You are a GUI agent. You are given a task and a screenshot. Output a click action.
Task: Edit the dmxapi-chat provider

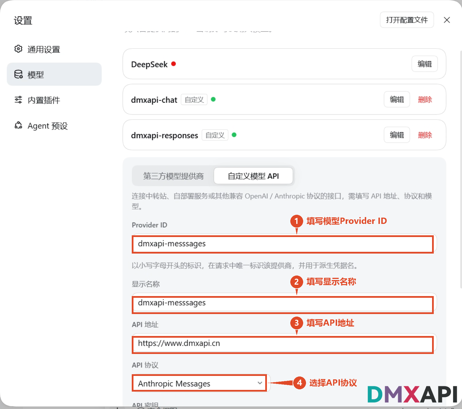click(397, 99)
